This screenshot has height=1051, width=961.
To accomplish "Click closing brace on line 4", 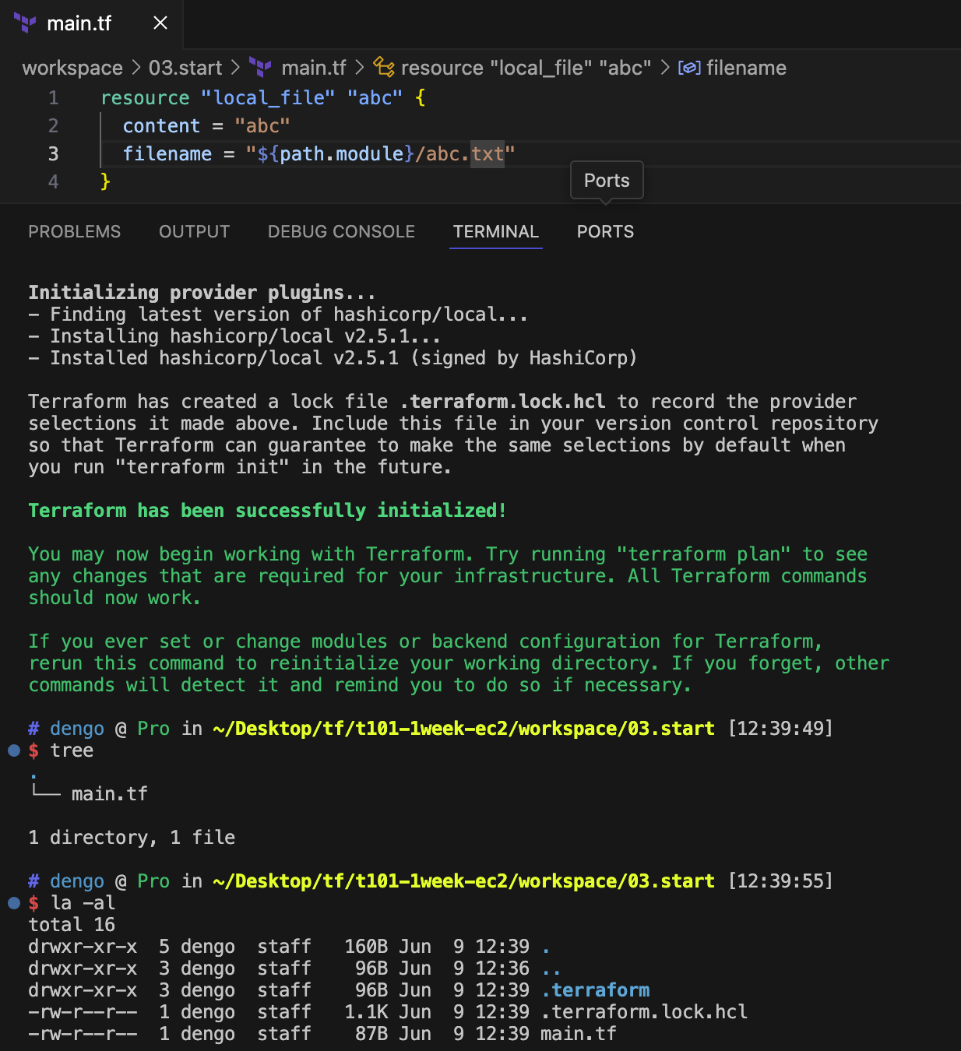I will 106,182.
